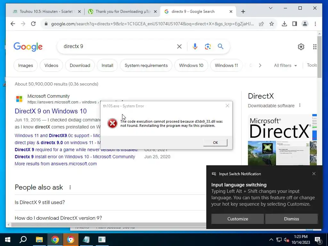Viewport: 328px width, 246px height.
Task: Switch to Chrome in the taskbar
Action: 55,240
